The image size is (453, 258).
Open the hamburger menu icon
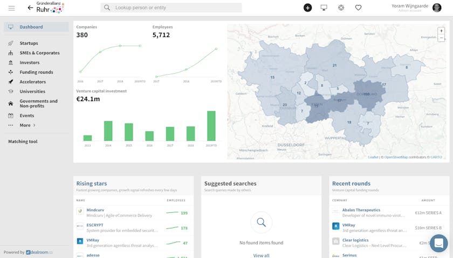click(x=11, y=8)
